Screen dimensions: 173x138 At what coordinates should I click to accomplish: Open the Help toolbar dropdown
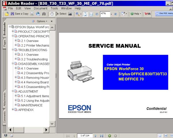[x=136, y=14]
